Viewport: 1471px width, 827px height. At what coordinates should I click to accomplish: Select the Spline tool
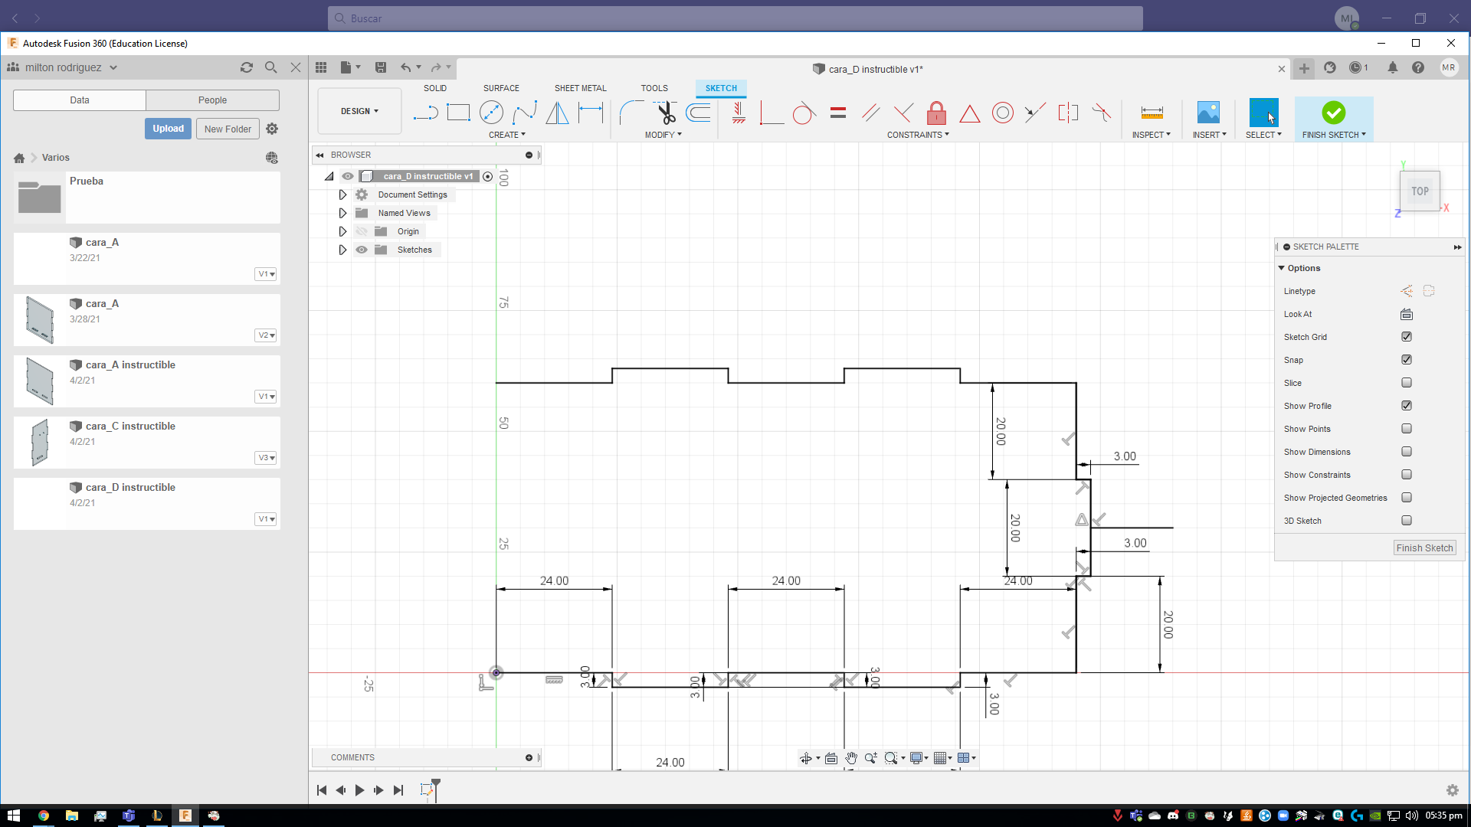(525, 113)
